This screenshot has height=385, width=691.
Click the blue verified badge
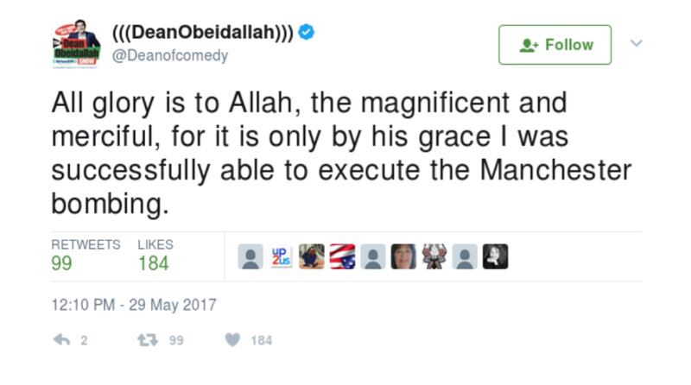tap(307, 34)
